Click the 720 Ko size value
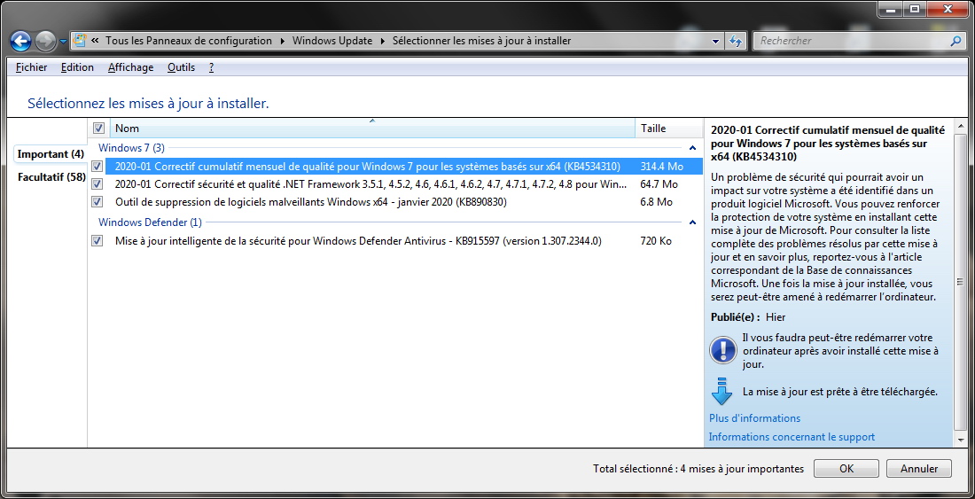The image size is (975, 499). (655, 241)
